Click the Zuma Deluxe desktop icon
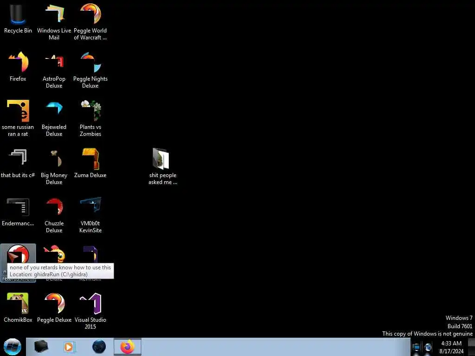 point(90,164)
